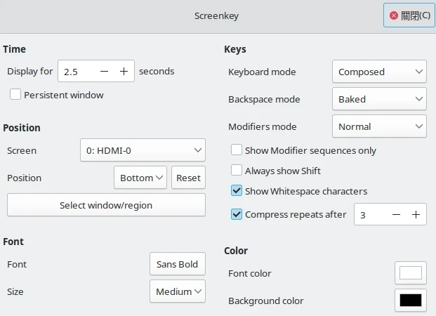The height and width of the screenshot is (316, 436).
Task: Expand the Backspace mode dropdown
Action: [379, 99]
